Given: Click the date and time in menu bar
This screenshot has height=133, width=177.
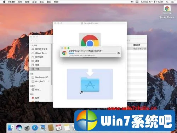Looking at the screenshot, I should coord(152,2).
